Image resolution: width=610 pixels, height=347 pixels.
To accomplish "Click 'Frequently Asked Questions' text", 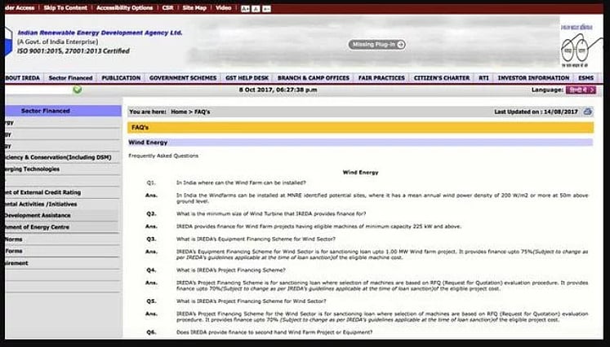I will tap(163, 156).
